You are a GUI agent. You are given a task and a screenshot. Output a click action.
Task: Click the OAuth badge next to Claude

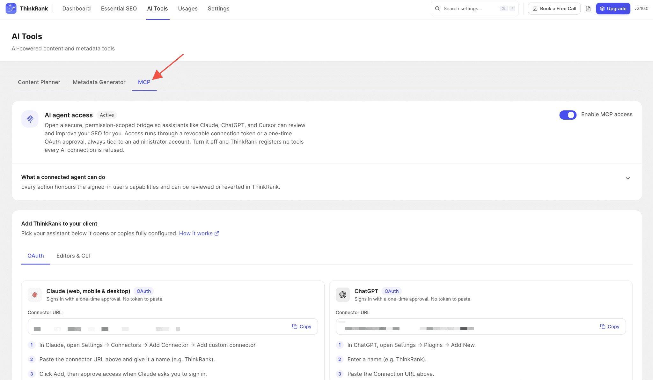pyautogui.click(x=144, y=291)
